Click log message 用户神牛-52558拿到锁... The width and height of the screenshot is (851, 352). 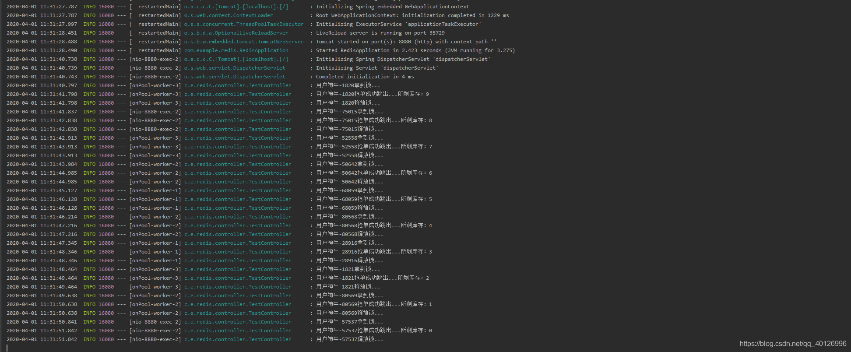pyautogui.click(x=350, y=138)
